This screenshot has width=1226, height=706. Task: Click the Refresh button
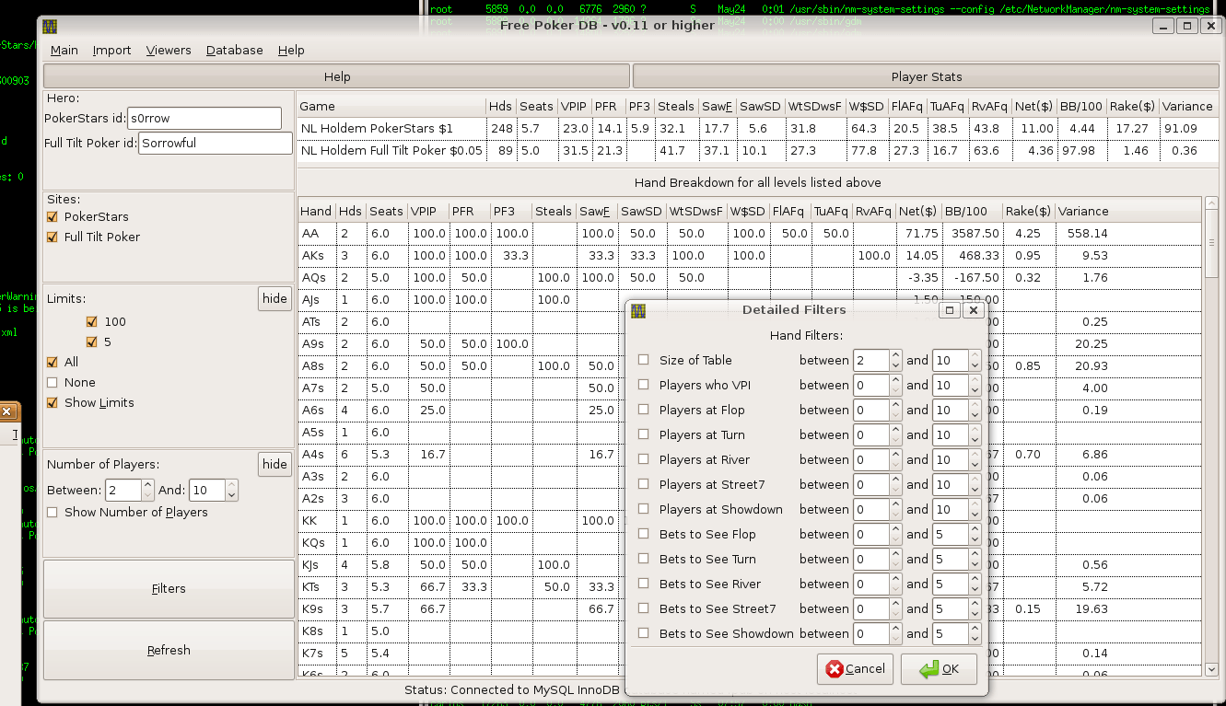(169, 650)
